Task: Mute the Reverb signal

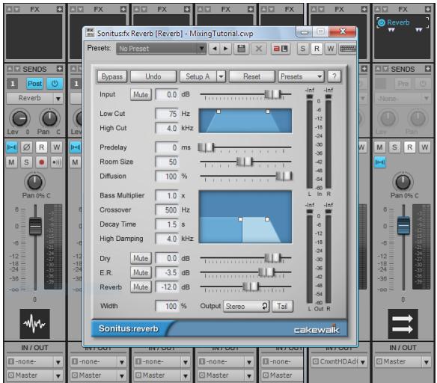Action: click(141, 287)
